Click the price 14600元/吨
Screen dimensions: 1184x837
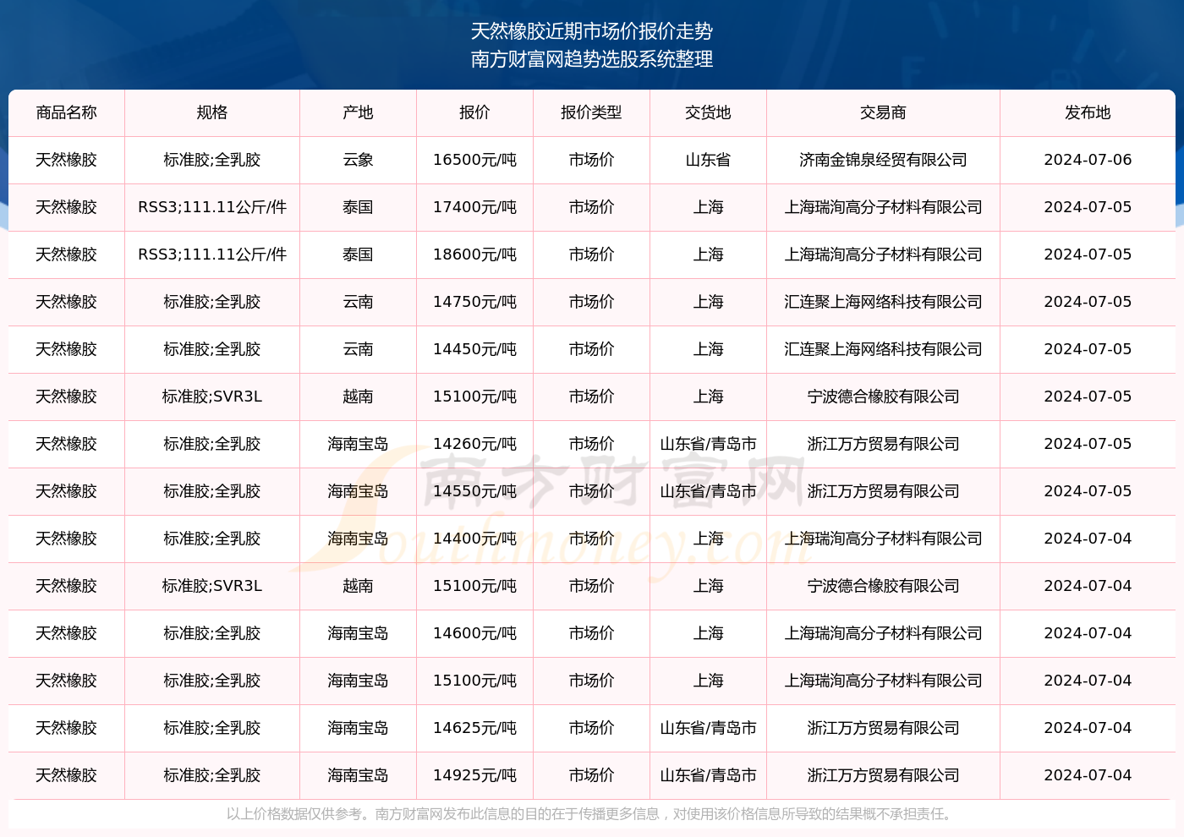[x=474, y=633]
